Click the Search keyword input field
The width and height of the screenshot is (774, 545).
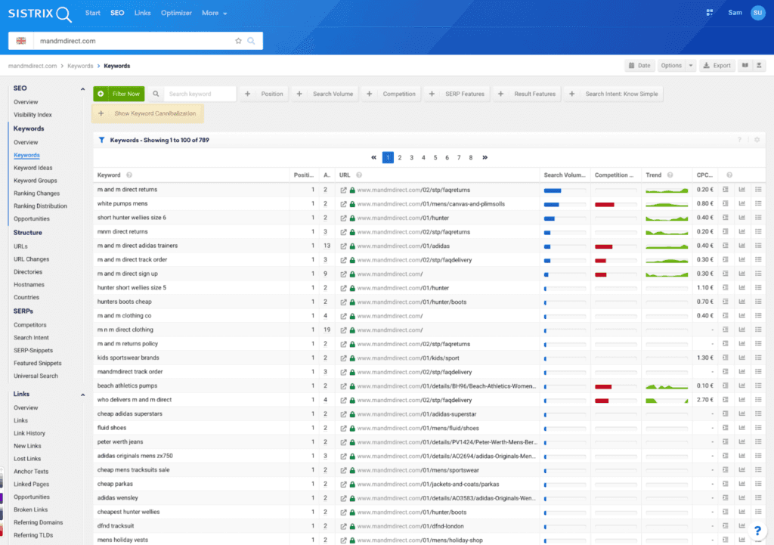(x=200, y=94)
